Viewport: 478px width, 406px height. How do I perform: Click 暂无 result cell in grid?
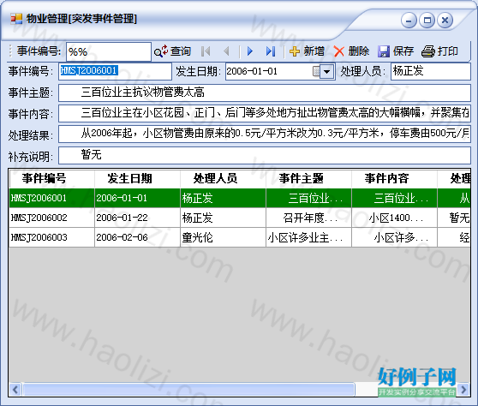click(454, 218)
